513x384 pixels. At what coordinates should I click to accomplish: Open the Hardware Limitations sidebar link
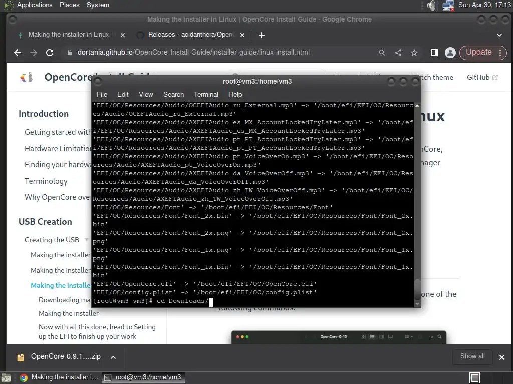tap(58, 149)
